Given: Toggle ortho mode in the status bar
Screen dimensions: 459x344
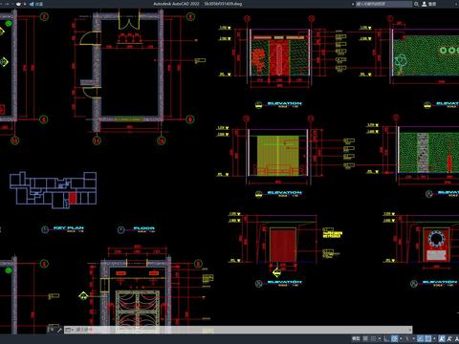Looking at the screenshot, I should (x=386, y=338).
